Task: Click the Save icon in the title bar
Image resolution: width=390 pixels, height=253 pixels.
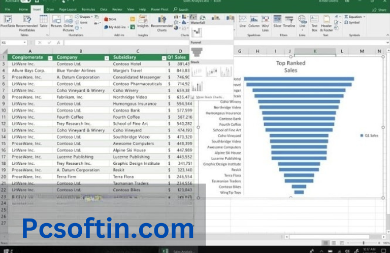Action: [37, 1]
